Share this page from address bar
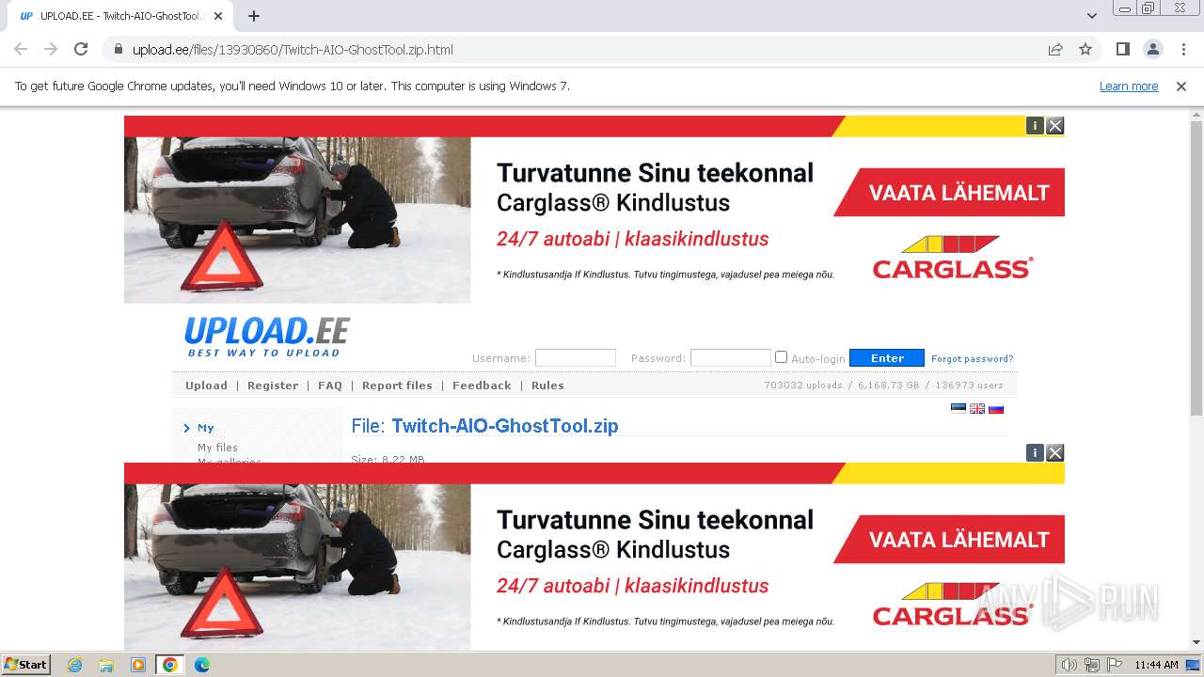Screen dimensions: 1204x677 (x=1055, y=49)
